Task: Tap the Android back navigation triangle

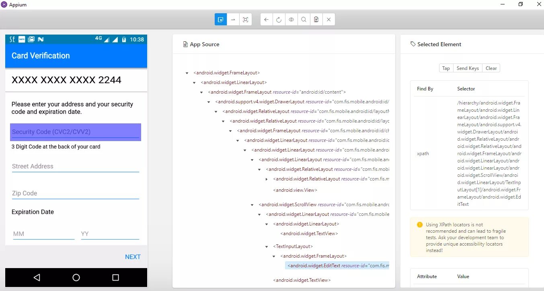Action: 37,277
